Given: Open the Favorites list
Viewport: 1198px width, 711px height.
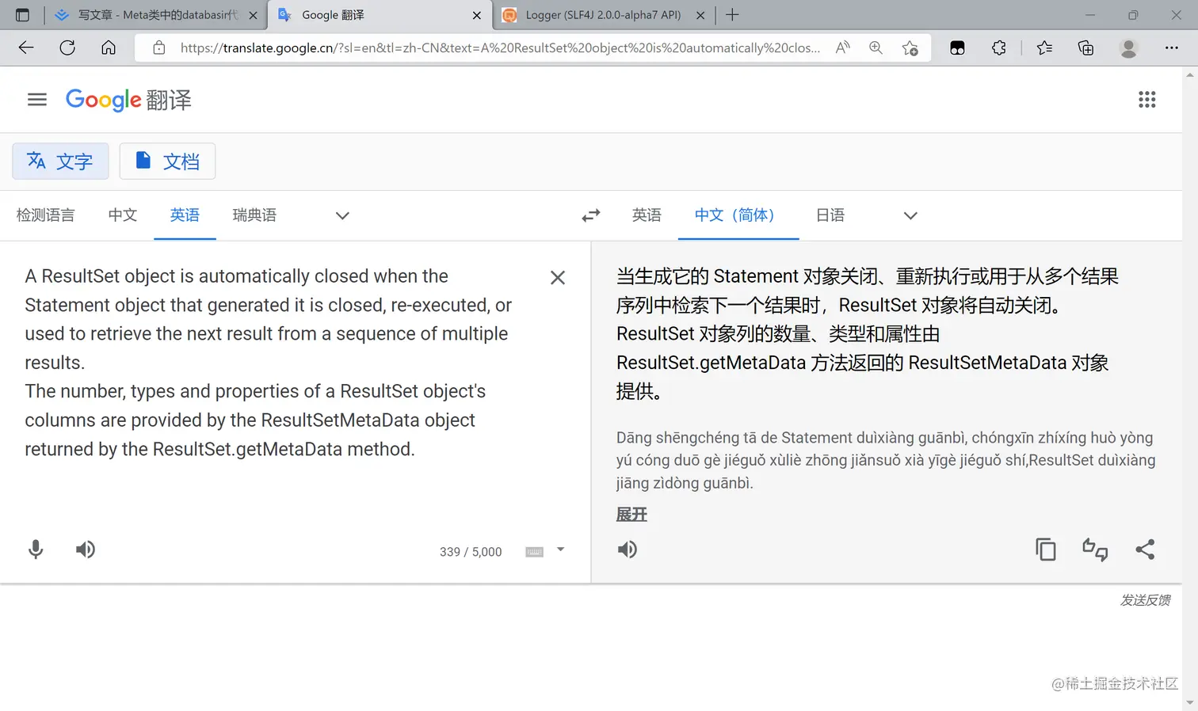Looking at the screenshot, I should pyautogui.click(x=1044, y=48).
